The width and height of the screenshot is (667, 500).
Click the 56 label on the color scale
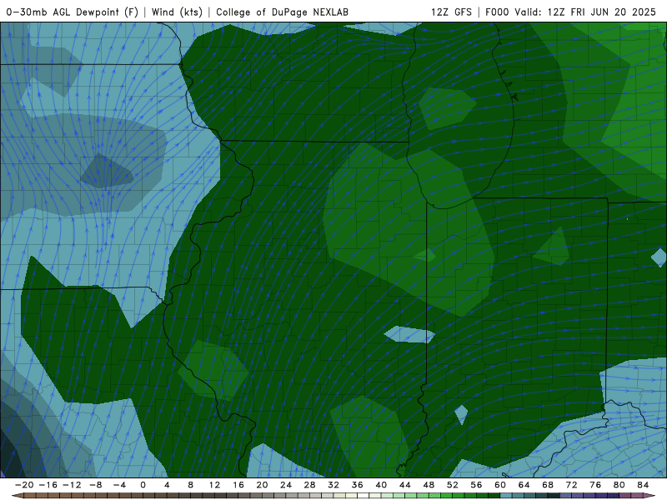tap(477, 485)
